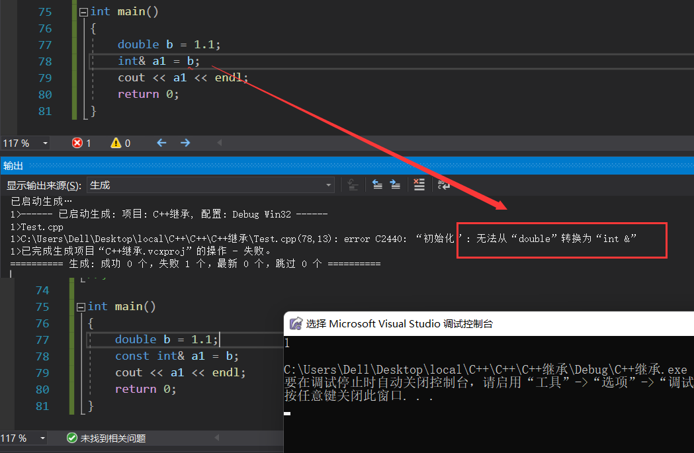Click the yellow warning count icon
This screenshot has height=453, width=694.
(x=116, y=143)
